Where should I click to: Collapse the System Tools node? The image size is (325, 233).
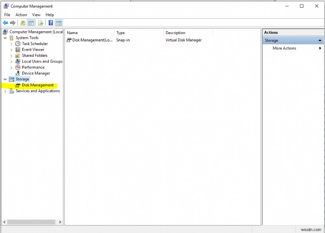(5, 38)
